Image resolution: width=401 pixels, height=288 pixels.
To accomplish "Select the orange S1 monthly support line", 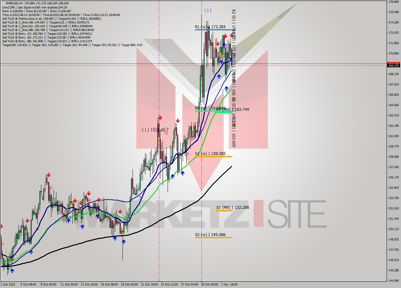I will (x=224, y=210).
